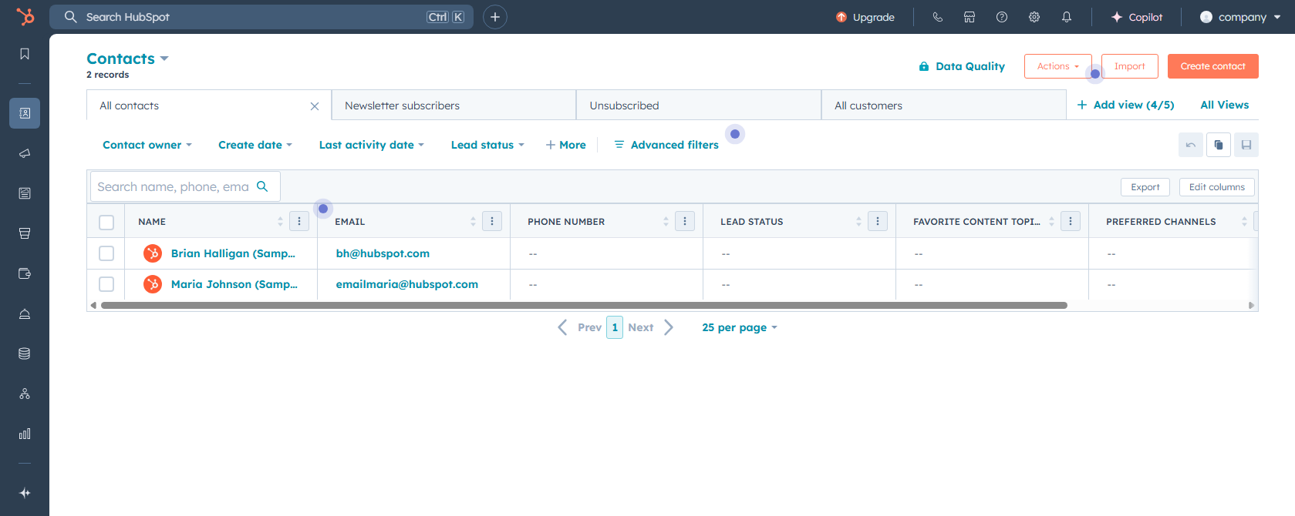Viewport: 1295px width, 516px height.
Task: Open the NAME column options menu
Action: tap(299, 222)
